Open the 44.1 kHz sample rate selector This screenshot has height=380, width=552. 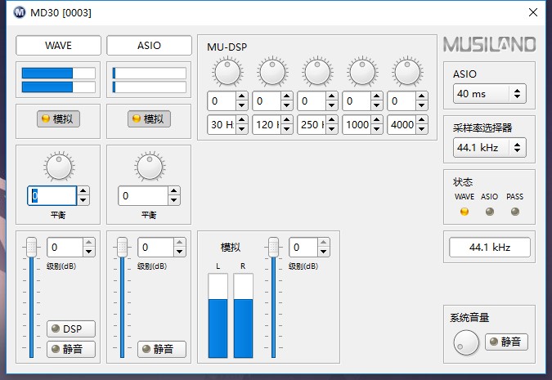point(489,147)
